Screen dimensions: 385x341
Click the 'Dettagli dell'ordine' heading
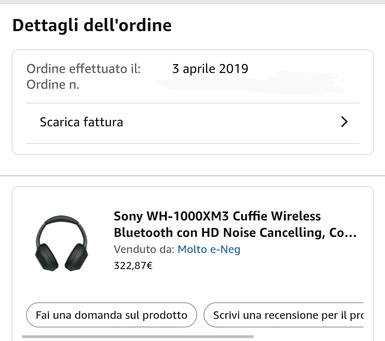tap(92, 25)
